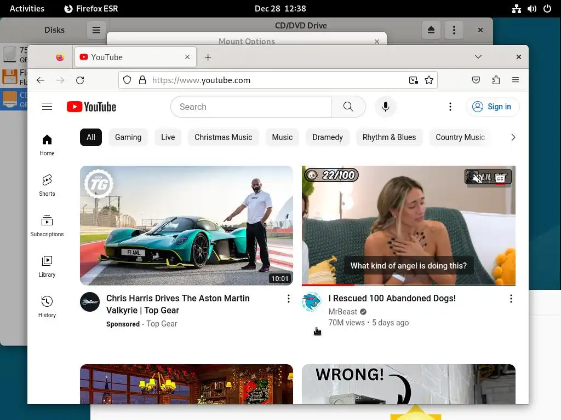Open Firefox View pinned icon
Image resolution: width=561 pixels, height=420 pixels.
point(60,57)
